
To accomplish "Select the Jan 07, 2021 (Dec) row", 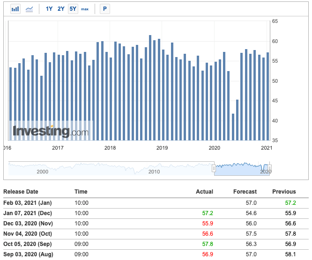I will (156, 213).
